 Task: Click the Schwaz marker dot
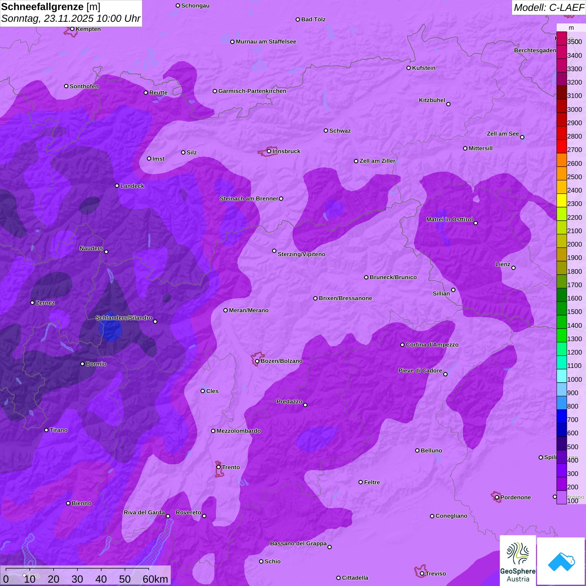326,131
